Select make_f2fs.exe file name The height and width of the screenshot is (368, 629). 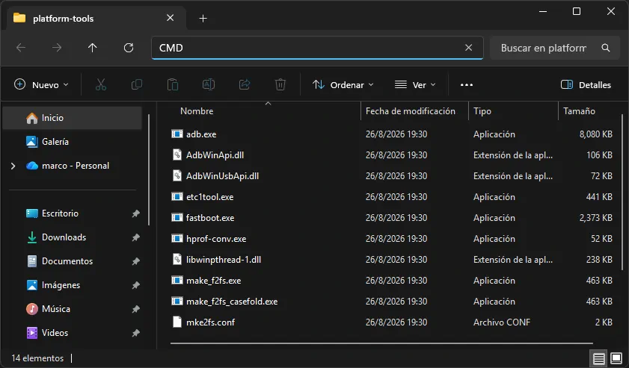tap(213, 281)
